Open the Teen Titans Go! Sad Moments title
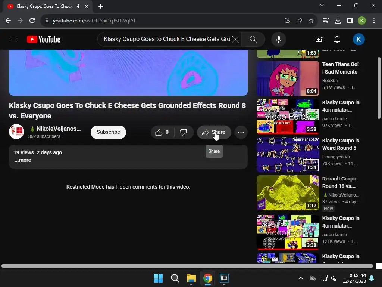 [340, 68]
